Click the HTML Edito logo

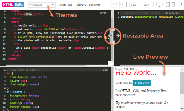coord(13,5)
